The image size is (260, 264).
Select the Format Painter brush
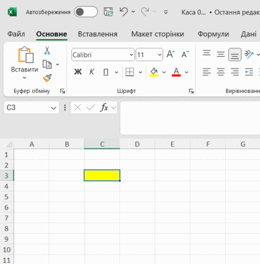point(47,78)
